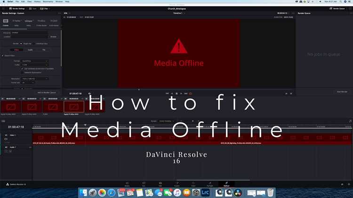Play the viewer in reverse

(x=172, y=94)
